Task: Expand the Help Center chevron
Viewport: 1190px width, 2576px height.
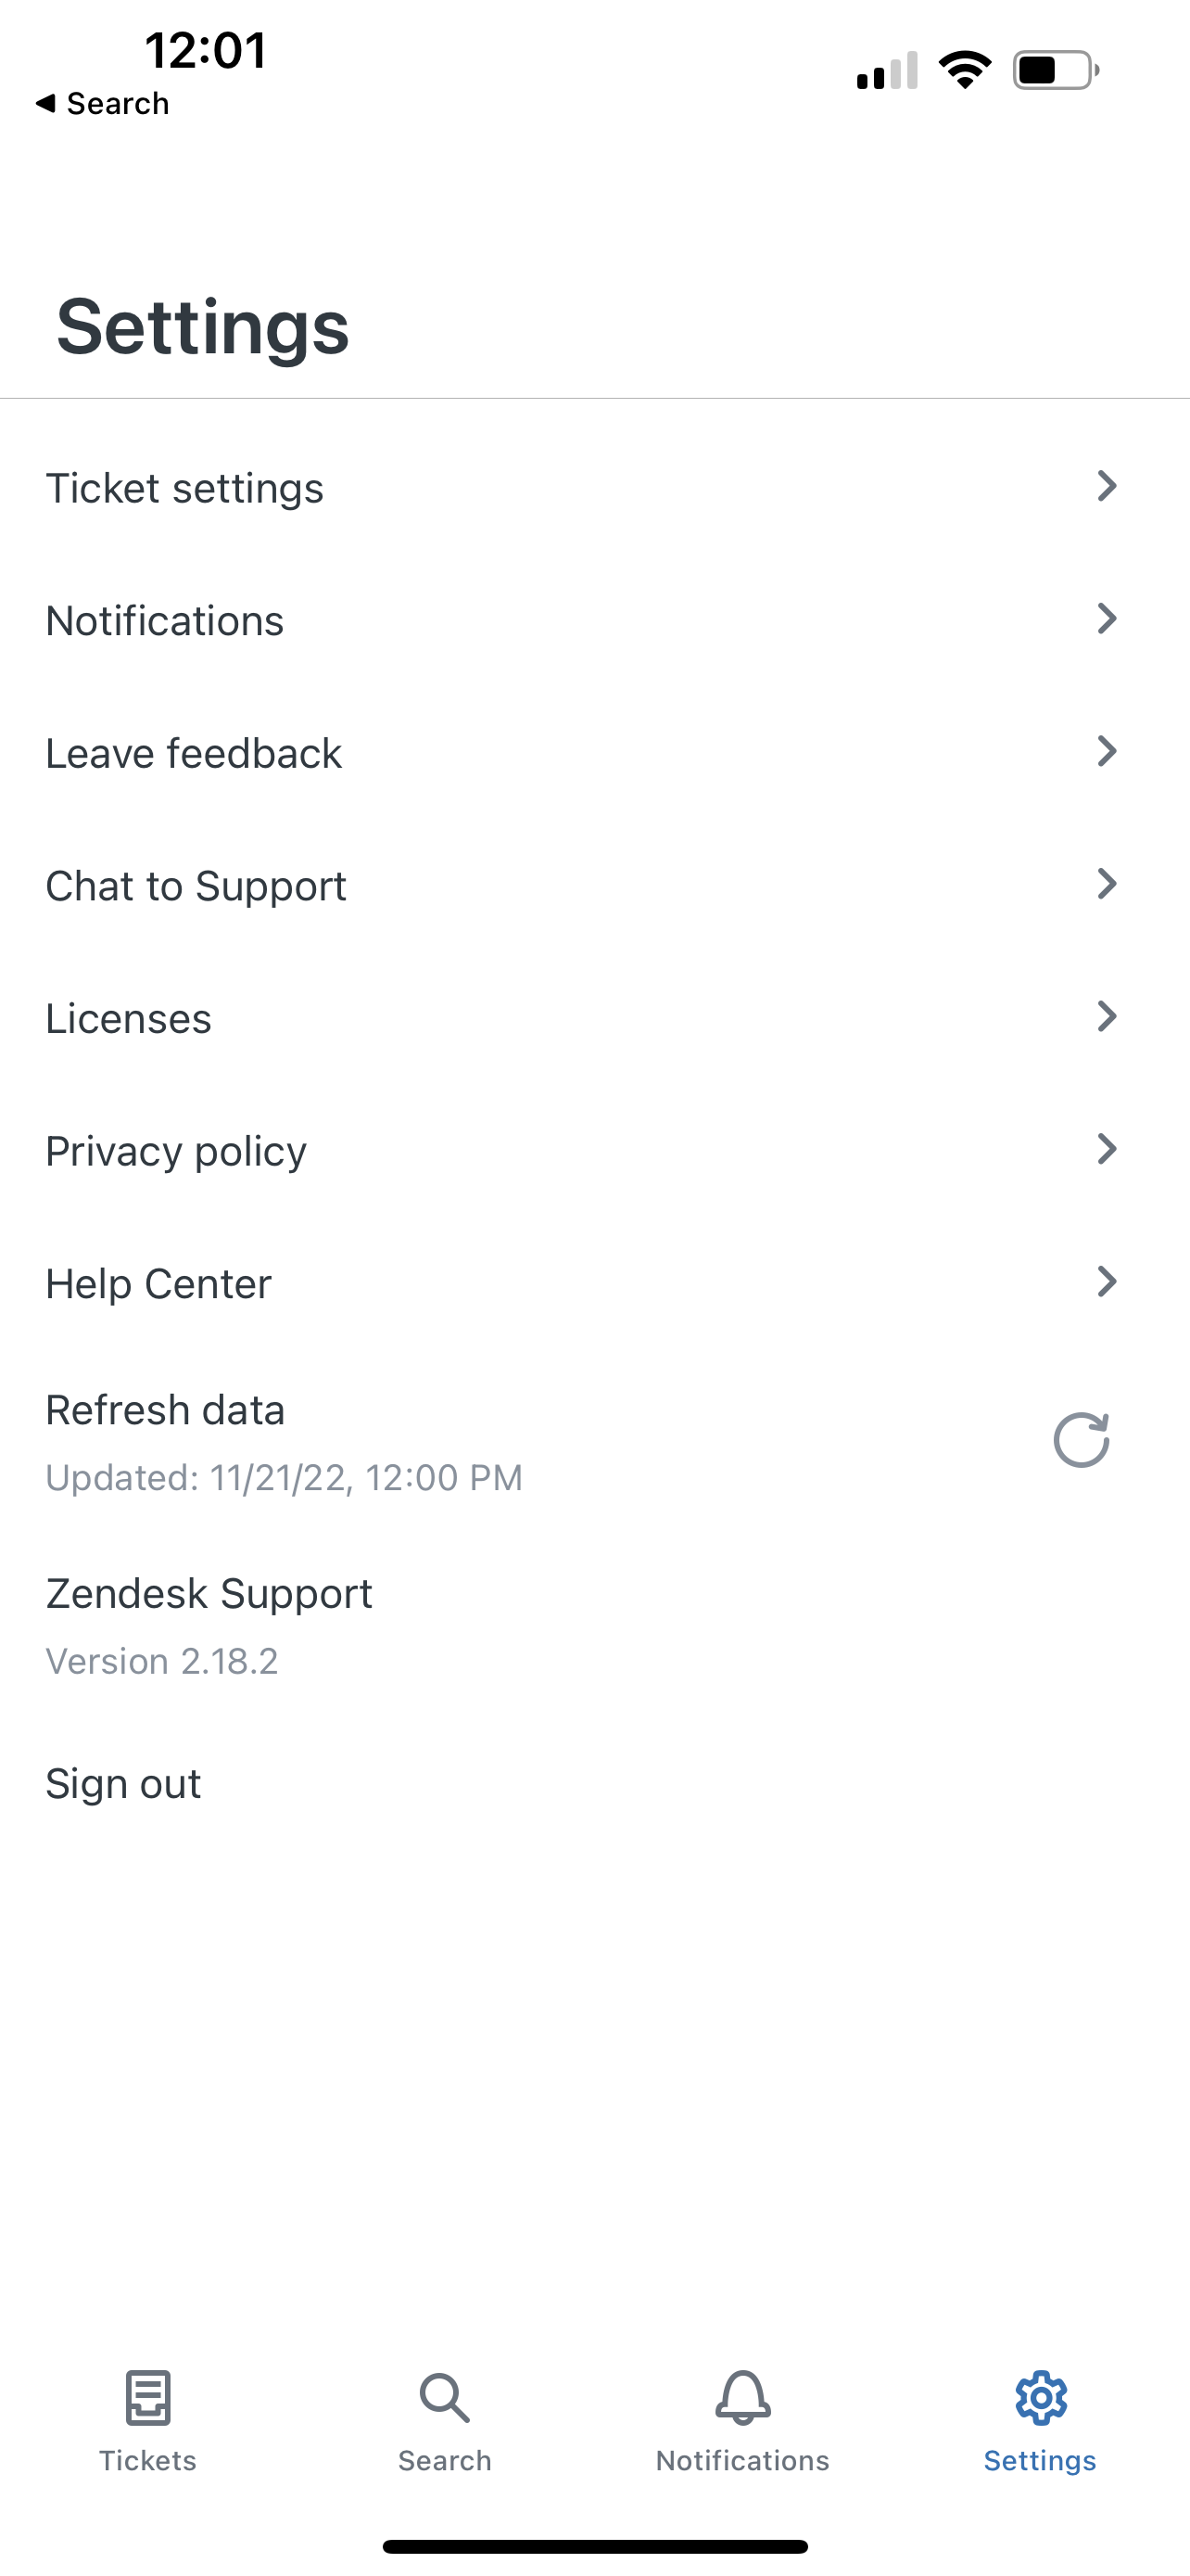Action: click(1106, 1282)
